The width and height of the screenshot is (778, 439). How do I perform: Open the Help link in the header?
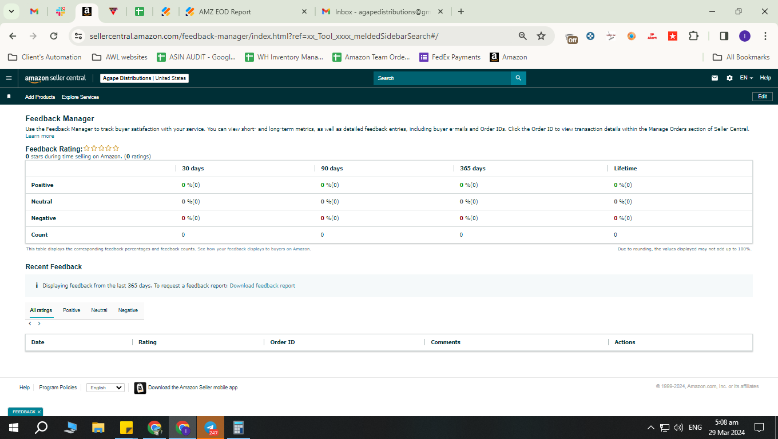[x=765, y=78]
